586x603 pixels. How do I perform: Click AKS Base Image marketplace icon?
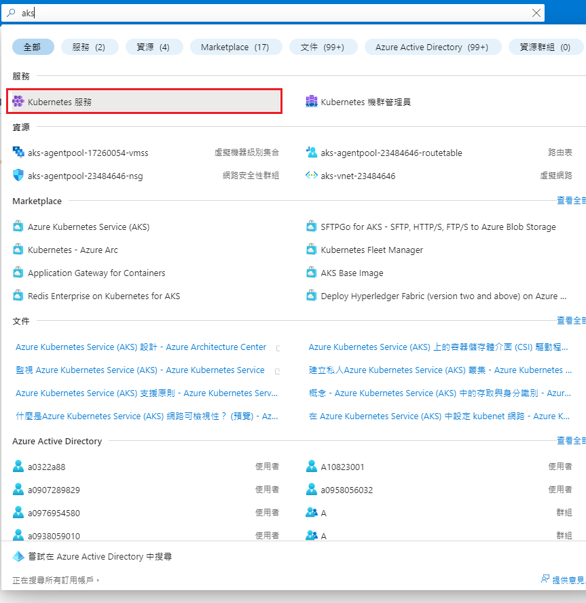pos(311,272)
